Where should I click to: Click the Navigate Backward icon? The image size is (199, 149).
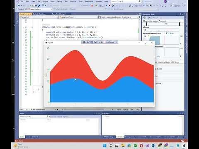coord(19,6)
